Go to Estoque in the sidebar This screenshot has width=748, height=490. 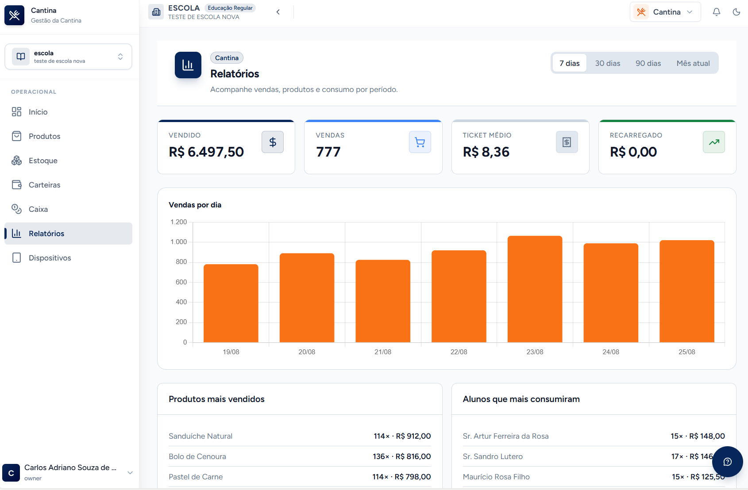coord(68,161)
